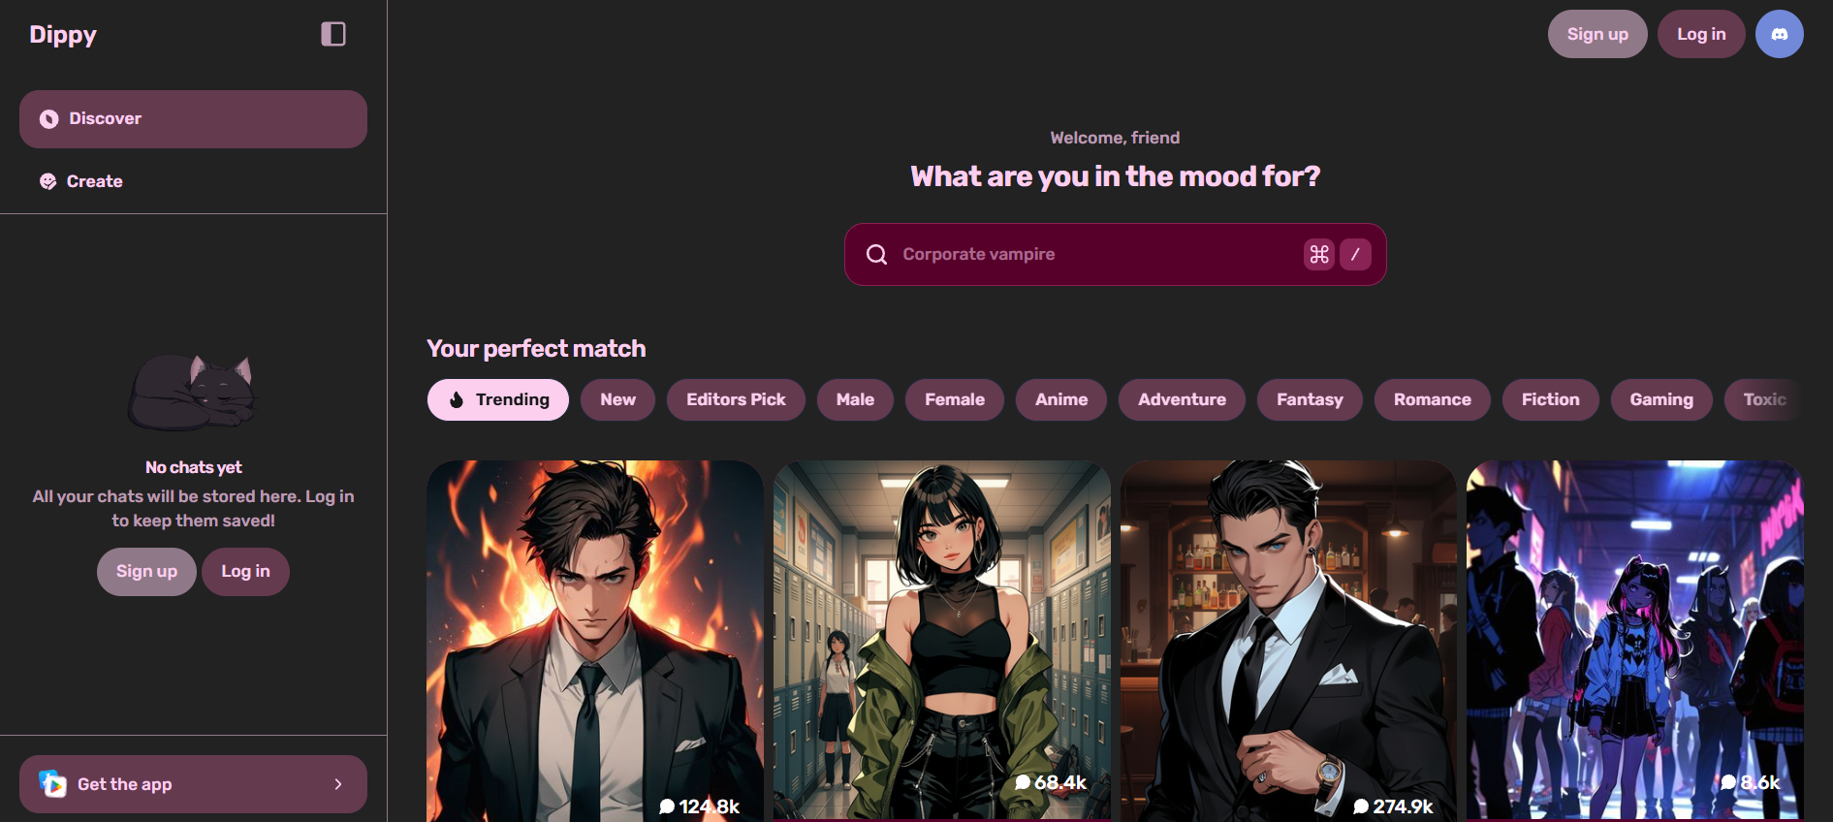Click the Create smiley icon
The image size is (1833, 822).
pos(47,181)
